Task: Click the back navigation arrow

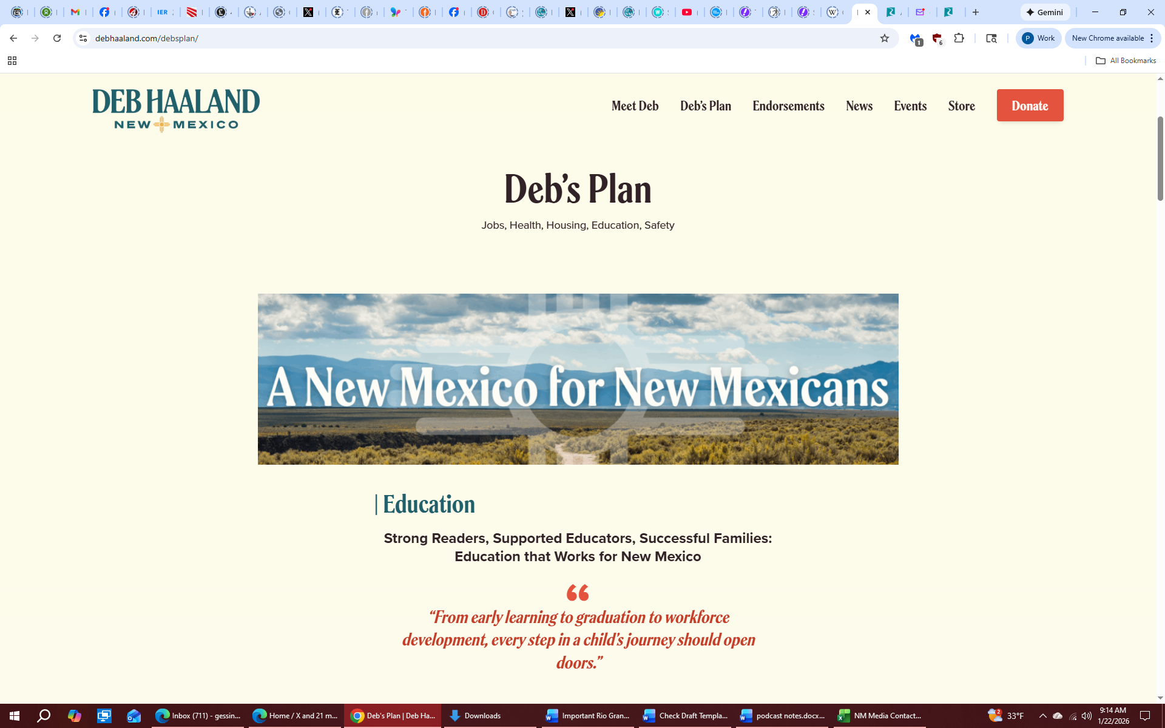Action: click(x=13, y=38)
